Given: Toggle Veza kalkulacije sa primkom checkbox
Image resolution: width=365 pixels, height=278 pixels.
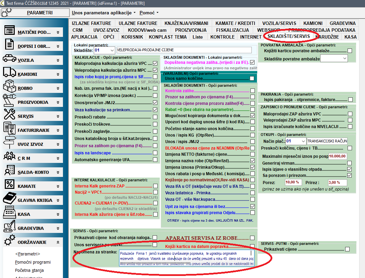Looking at the screenshot, I should tap(155, 110).
